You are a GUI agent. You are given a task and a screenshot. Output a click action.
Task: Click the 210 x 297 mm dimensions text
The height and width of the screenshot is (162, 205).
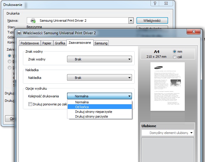[x=156, y=57]
